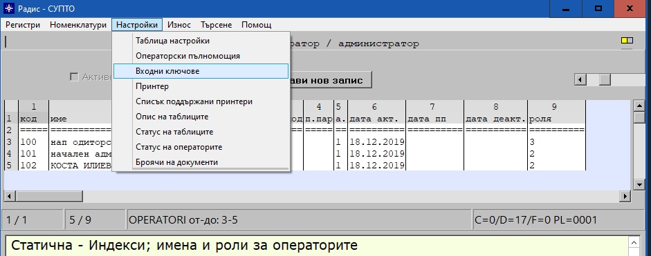Open Списък поддържани принтери

click(x=201, y=101)
